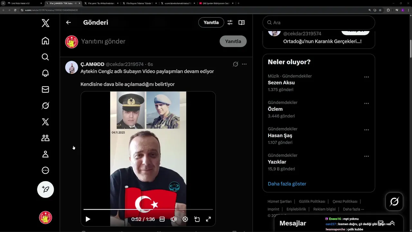Screen dimensions: 412x232
Task: Click Daha fazla göster link
Action: [287, 184]
